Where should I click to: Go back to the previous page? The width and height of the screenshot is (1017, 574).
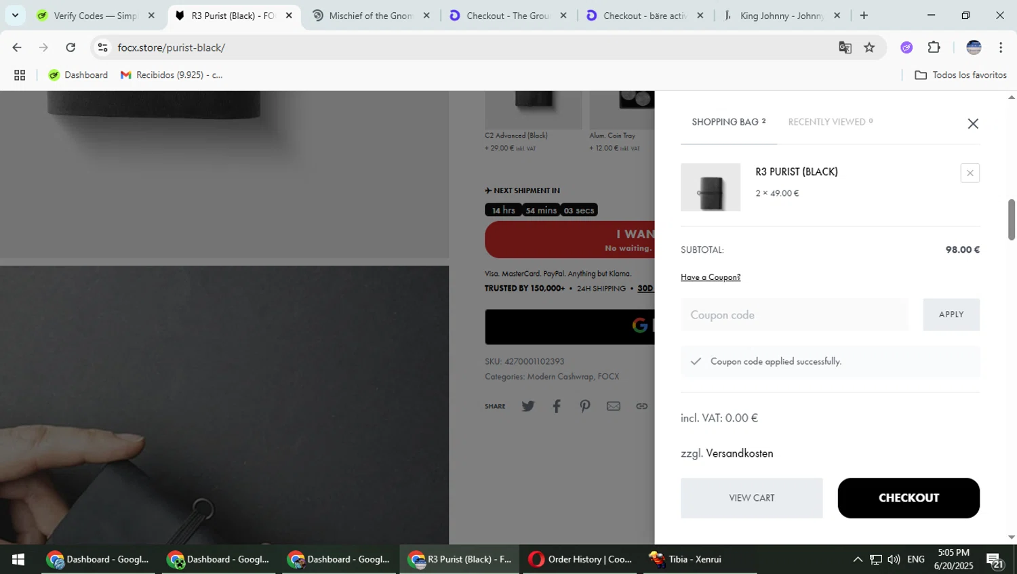click(x=17, y=47)
